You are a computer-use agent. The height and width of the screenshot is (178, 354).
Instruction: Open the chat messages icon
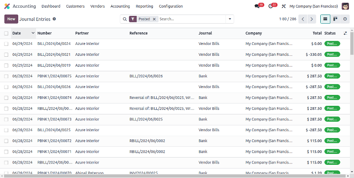coord(257,6)
